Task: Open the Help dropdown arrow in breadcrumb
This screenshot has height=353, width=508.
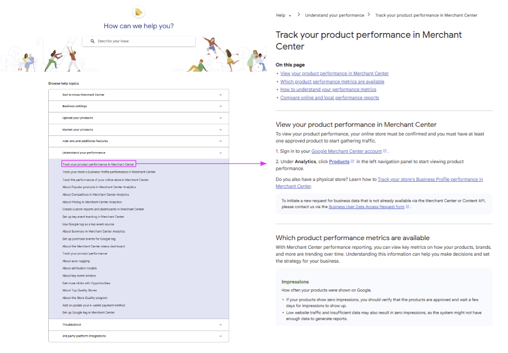Action: click(290, 15)
